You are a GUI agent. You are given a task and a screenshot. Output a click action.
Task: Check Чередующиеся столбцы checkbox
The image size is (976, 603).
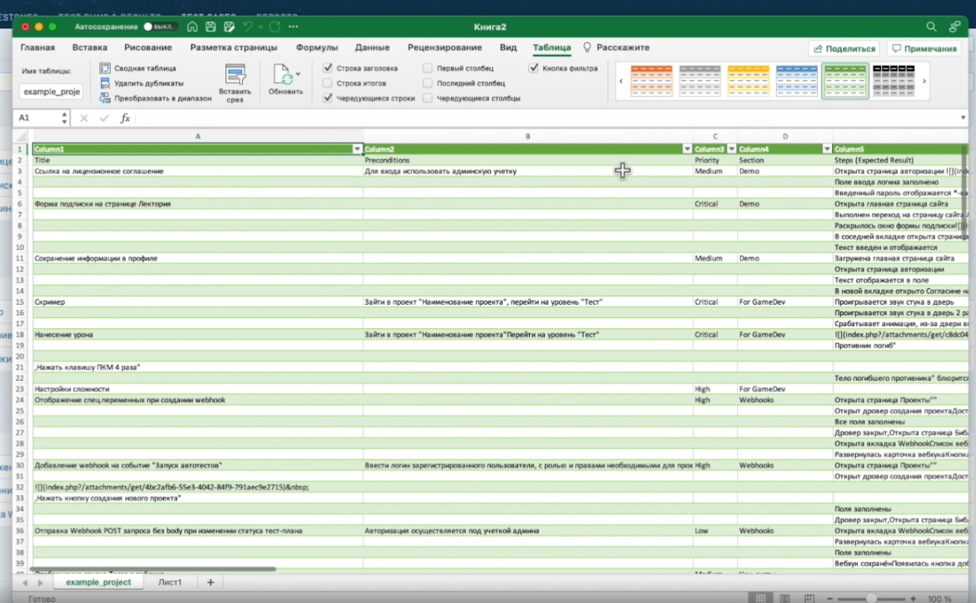(428, 98)
